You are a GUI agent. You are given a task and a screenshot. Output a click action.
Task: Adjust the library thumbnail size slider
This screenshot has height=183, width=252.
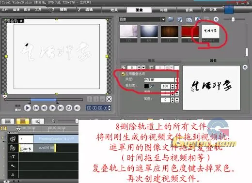233,19
